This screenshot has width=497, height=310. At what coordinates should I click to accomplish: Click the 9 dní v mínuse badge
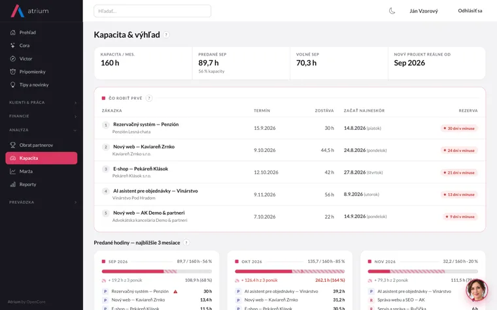click(x=460, y=217)
